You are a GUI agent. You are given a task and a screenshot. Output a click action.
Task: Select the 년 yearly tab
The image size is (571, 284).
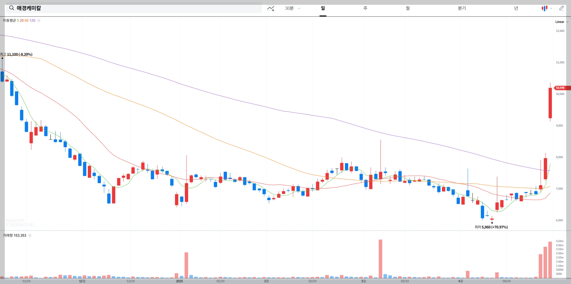click(x=516, y=8)
